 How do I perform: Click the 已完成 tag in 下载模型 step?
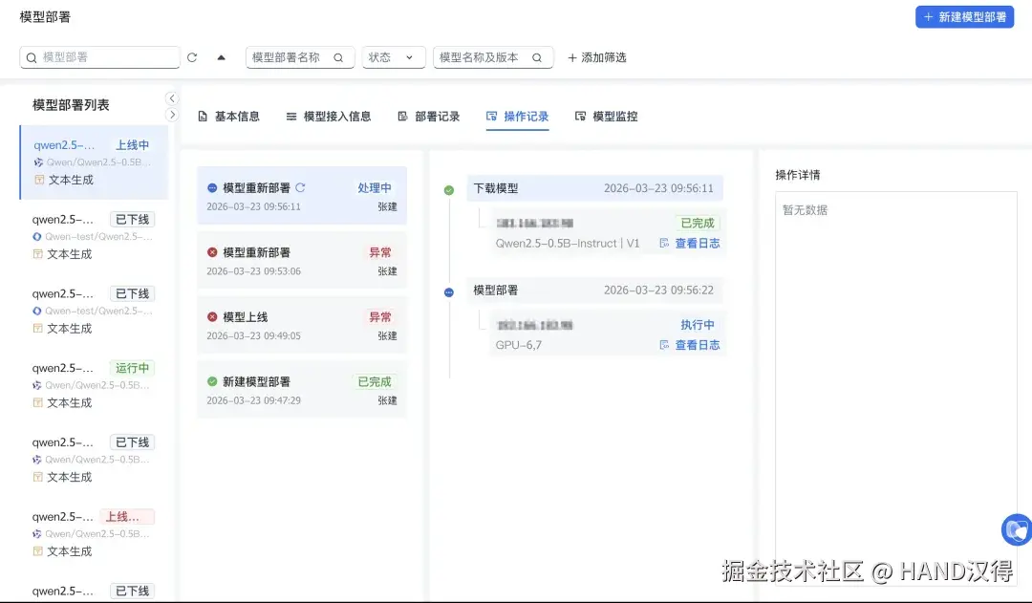697,224
